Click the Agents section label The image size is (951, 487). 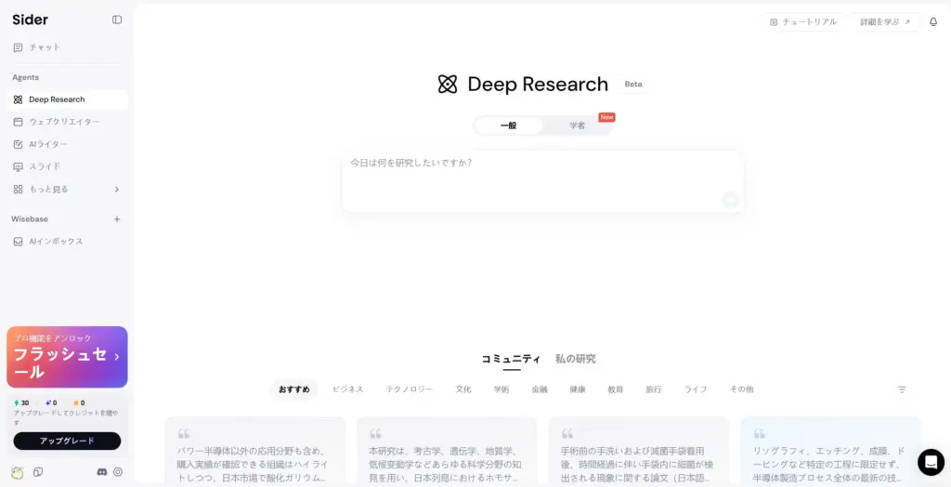coord(25,78)
